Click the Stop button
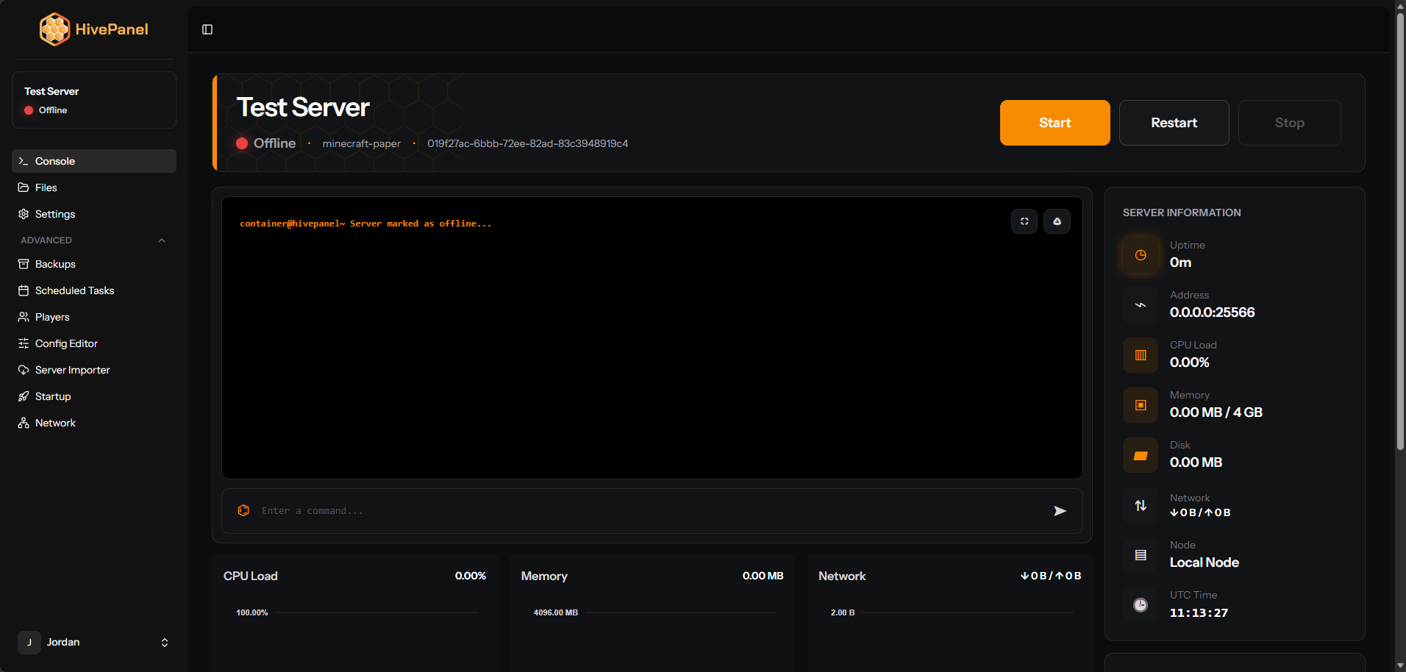 (x=1290, y=123)
